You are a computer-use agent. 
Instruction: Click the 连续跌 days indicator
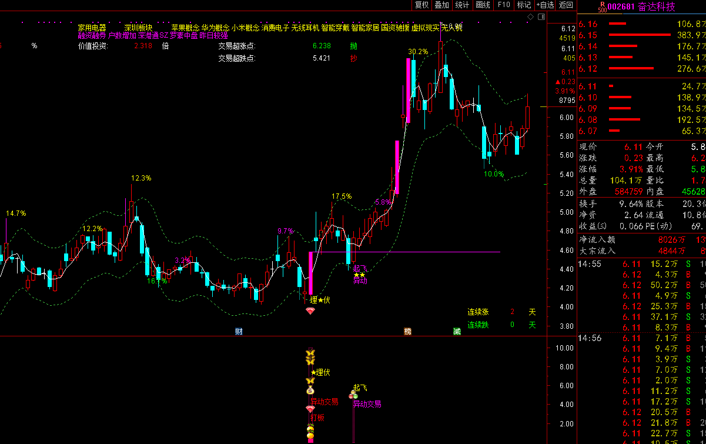pos(501,325)
